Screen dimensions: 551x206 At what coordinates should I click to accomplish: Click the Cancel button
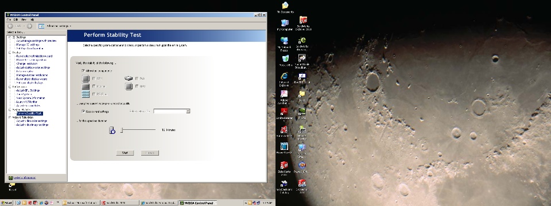pos(150,153)
